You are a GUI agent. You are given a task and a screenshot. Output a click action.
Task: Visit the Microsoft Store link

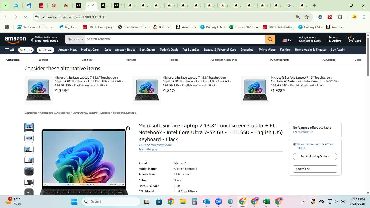point(155,145)
